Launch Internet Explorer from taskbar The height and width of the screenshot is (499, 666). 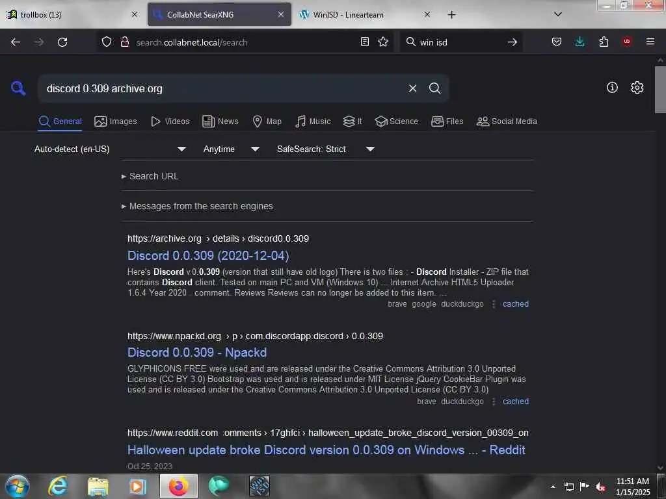[58, 486]
